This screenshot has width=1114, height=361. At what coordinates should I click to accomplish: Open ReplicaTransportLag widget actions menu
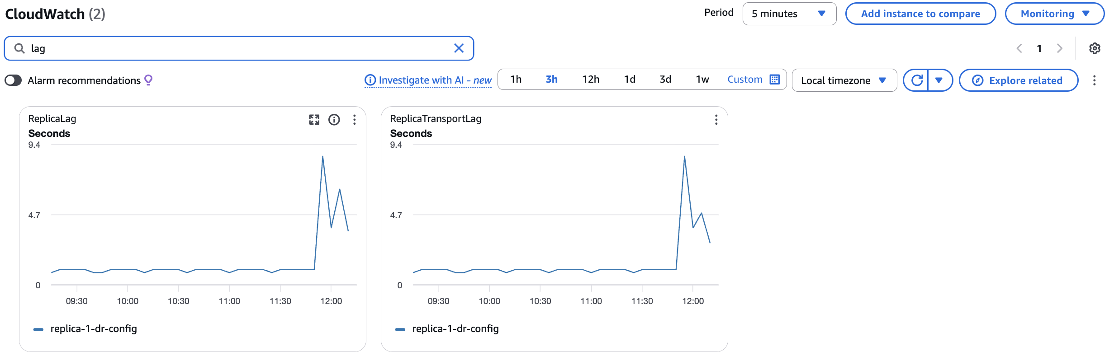pyautogui.click(x=716, y=120)
